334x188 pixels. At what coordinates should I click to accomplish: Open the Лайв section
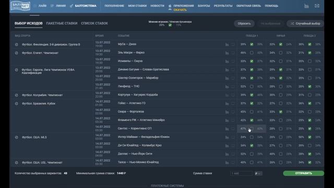[42, 6]
